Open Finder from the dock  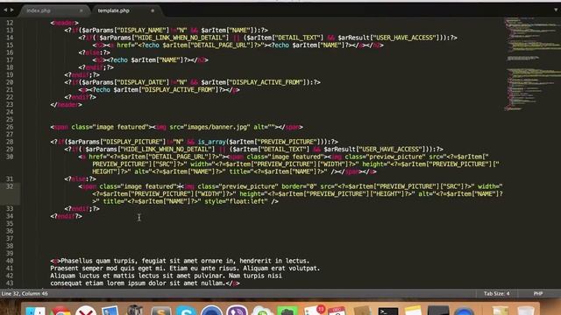click(35, 311)
